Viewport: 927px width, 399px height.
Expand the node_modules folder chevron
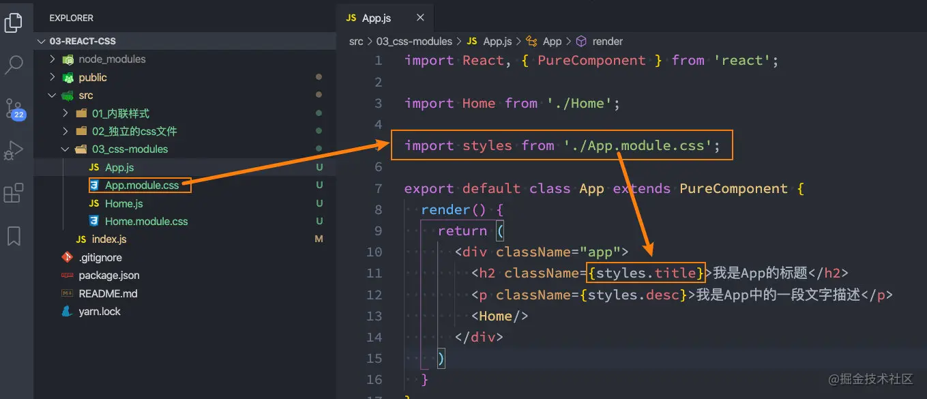pos(53,59)
